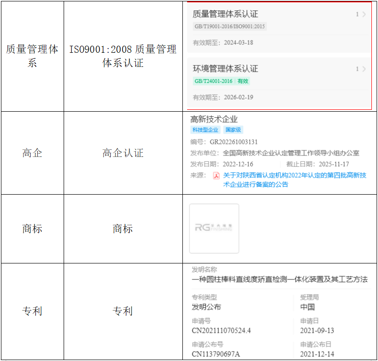Click the publication number CN113790697A
The image size is (378, 361).
216,354
